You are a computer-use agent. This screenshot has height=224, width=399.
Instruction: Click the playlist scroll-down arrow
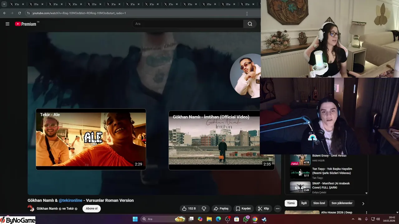366,193
